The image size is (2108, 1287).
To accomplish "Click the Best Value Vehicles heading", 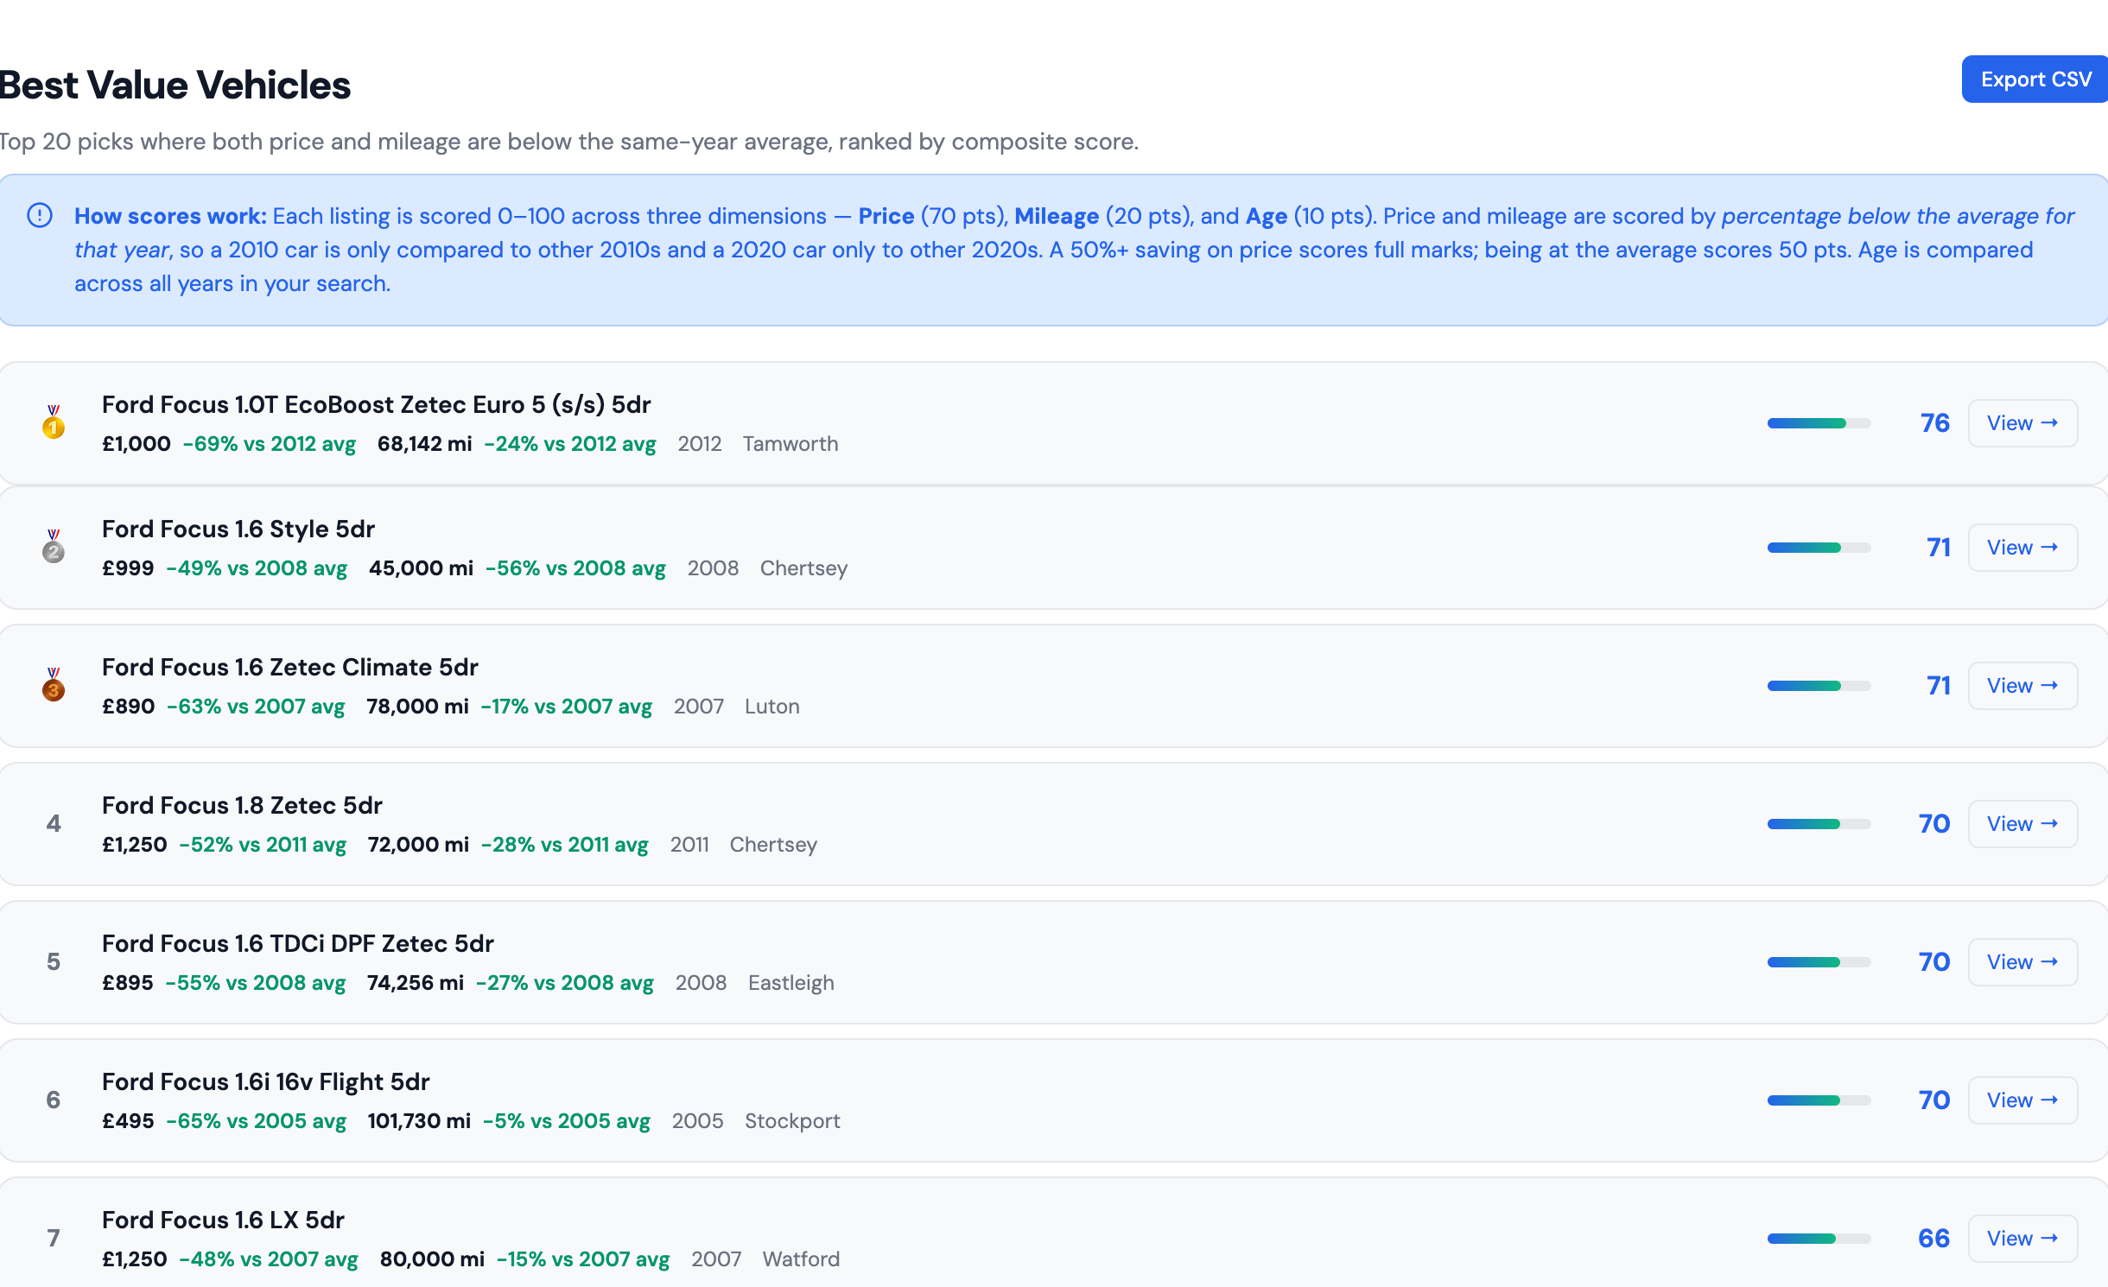I will click(x=175, y=86).
